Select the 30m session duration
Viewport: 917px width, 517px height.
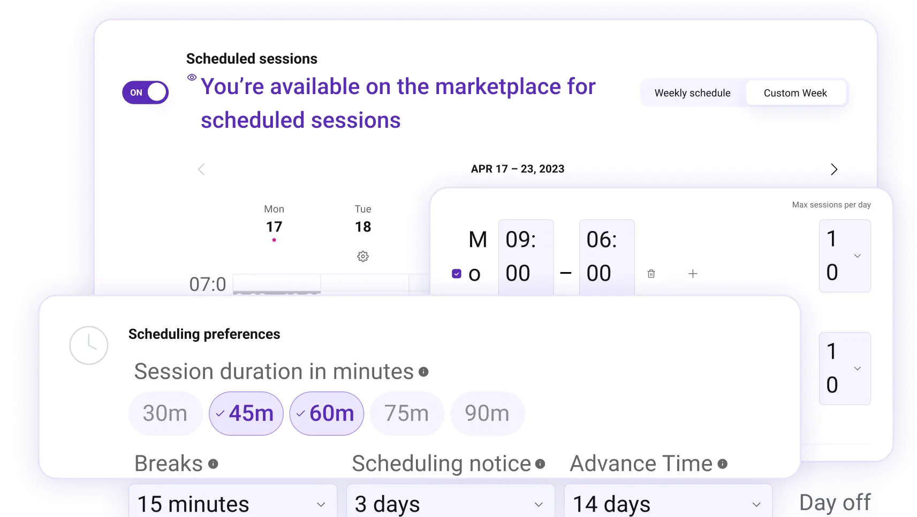coord(165,413)
